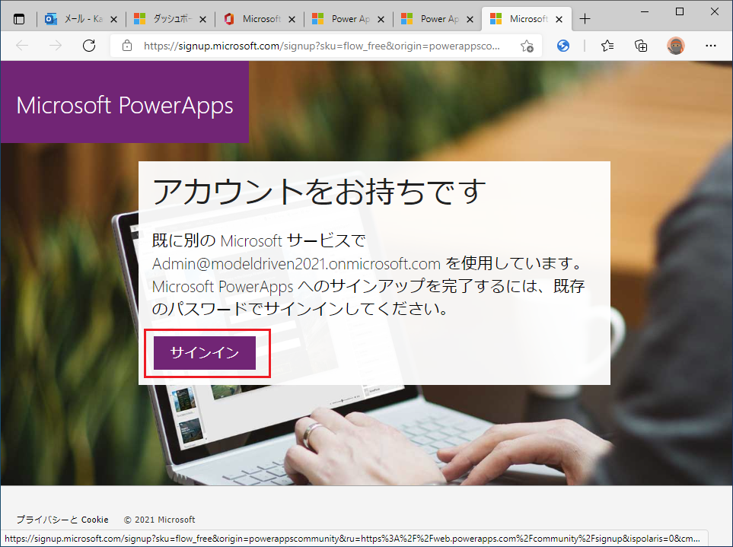Open the メール Outlook tab
The width and height of the screenshot is (733, 547).
tap(80, 19)
